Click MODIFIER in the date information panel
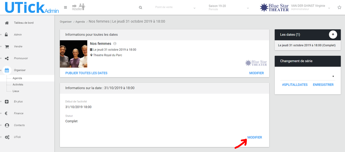This screenshot has height=152, width=345. click(x=255, y=137)
